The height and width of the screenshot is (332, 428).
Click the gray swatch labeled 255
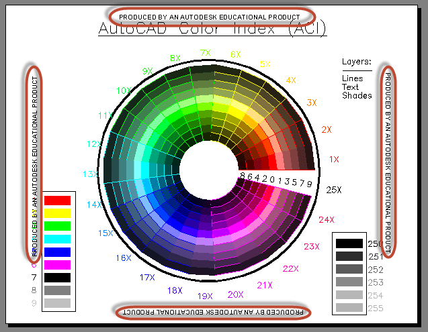click(349, 307)
